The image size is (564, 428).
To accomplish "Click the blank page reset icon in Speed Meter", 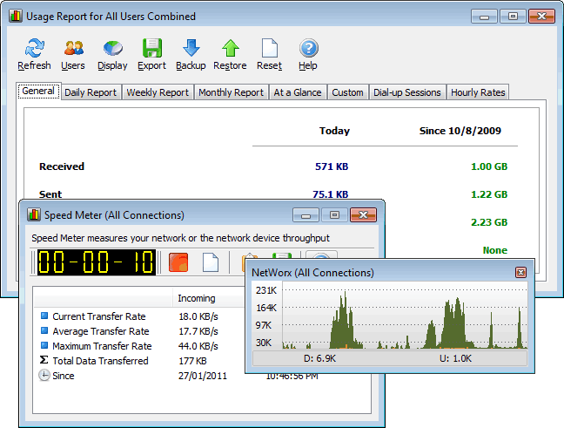I will 211,262.
